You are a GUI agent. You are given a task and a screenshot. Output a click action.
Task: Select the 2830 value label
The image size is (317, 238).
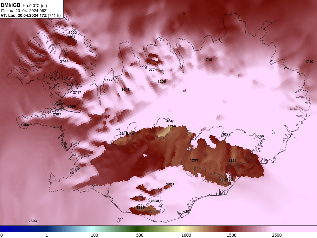[x=155, y=201]
